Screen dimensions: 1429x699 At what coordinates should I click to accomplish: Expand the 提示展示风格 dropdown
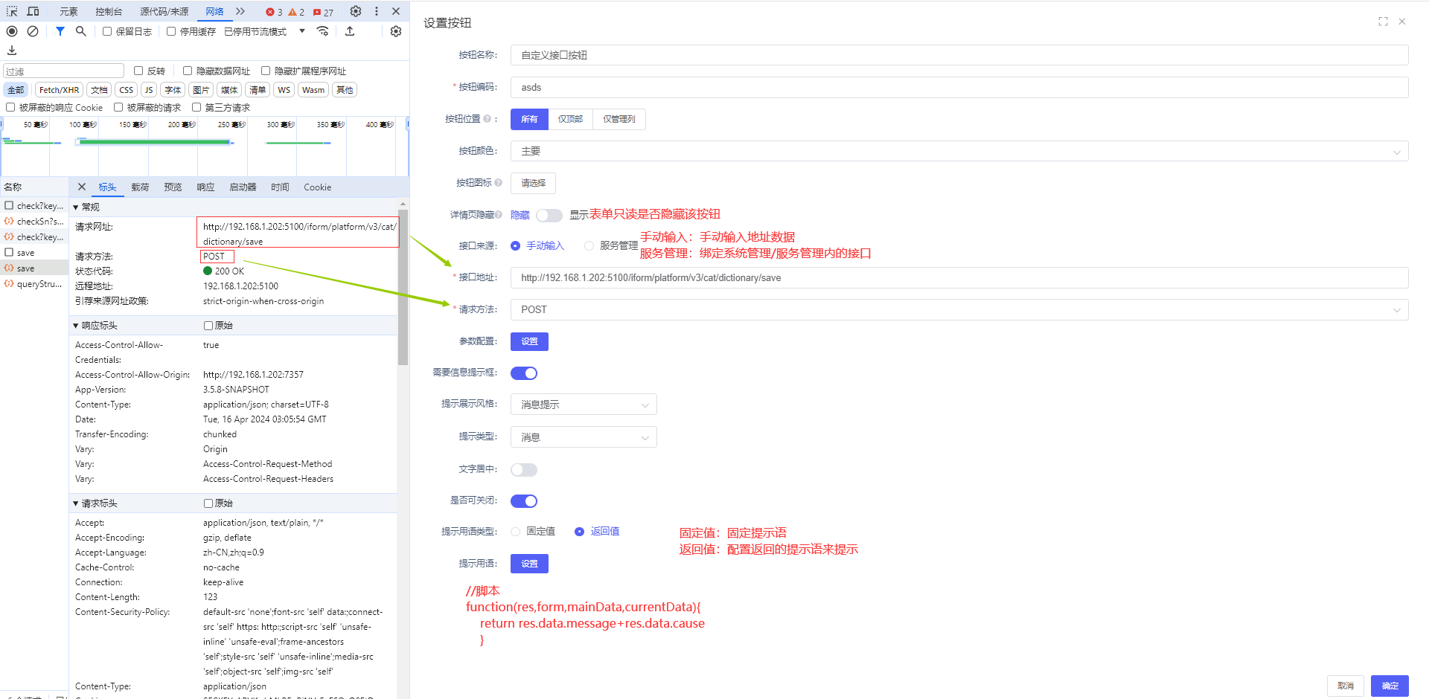(584, 405)
